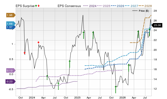Select the 2024 EPS consensus legend entry
Screen dimensions: 167x99
pos(90,6)
